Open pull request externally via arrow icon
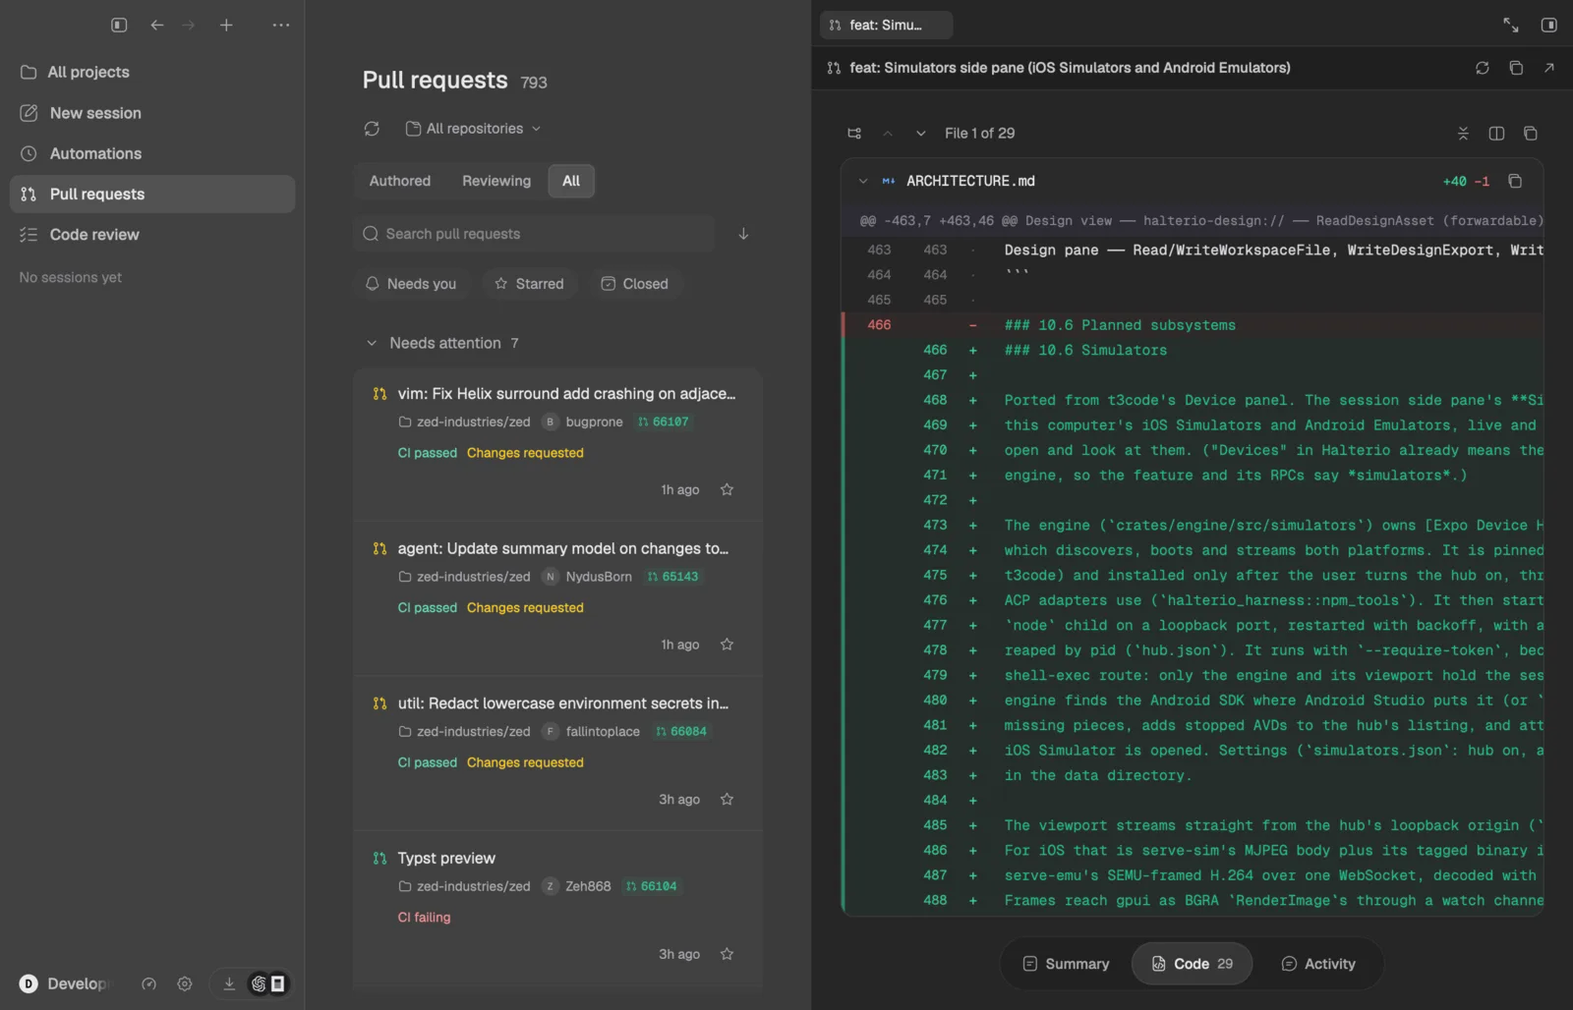This screenshot has height=1010, width=1573. (1549, 68)
